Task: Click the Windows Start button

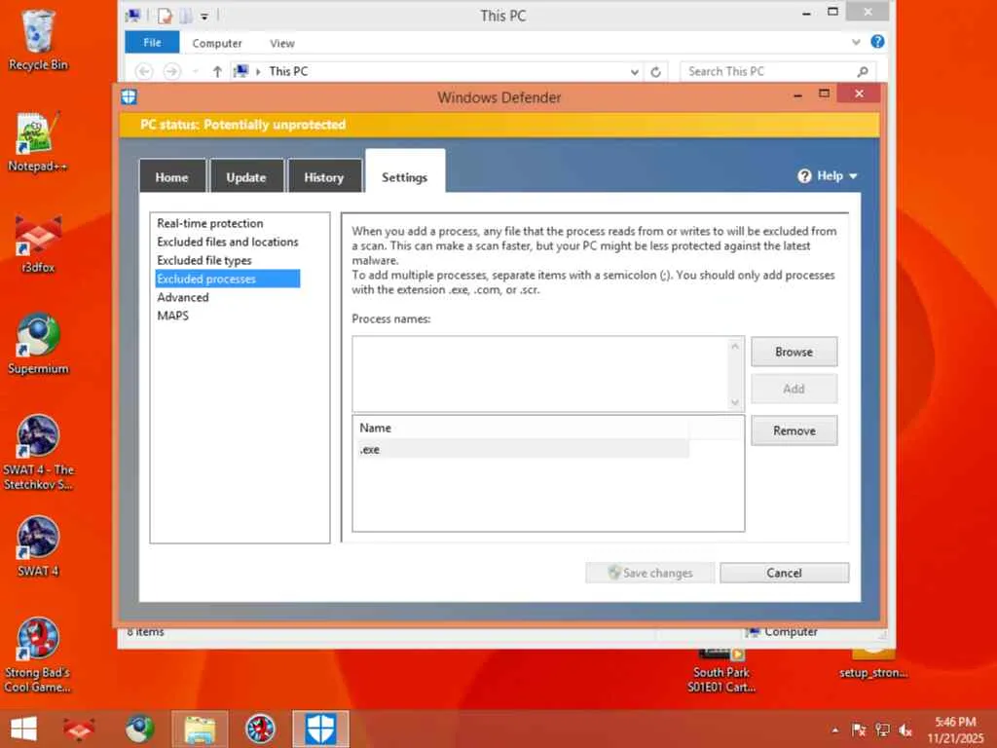Action: [23, 729]
